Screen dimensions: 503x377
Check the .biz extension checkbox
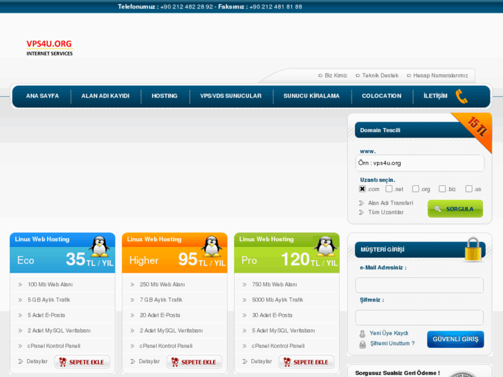tap(442, 189)
